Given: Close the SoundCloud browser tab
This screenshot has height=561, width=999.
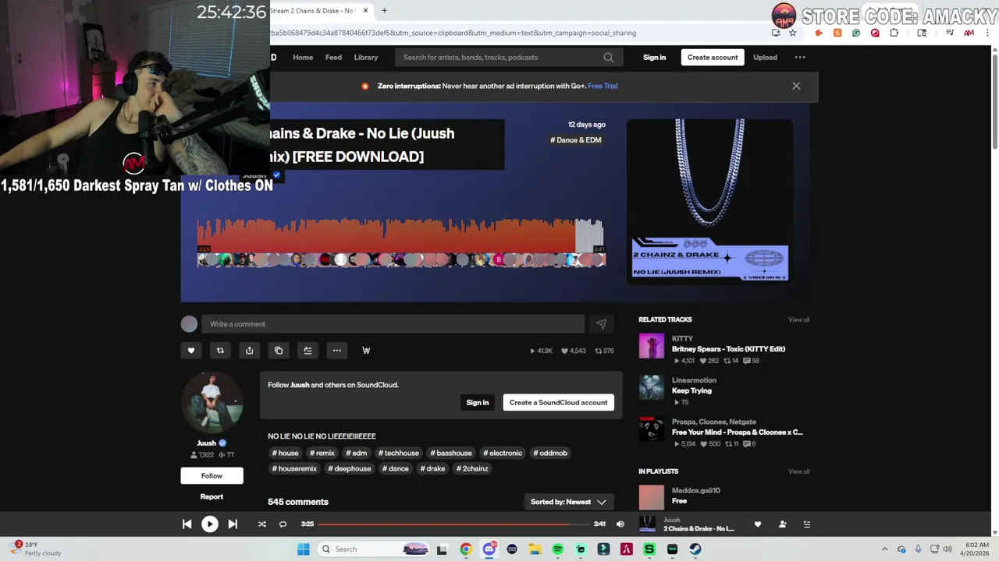Looking at the screenshot, I should point(365,11).
